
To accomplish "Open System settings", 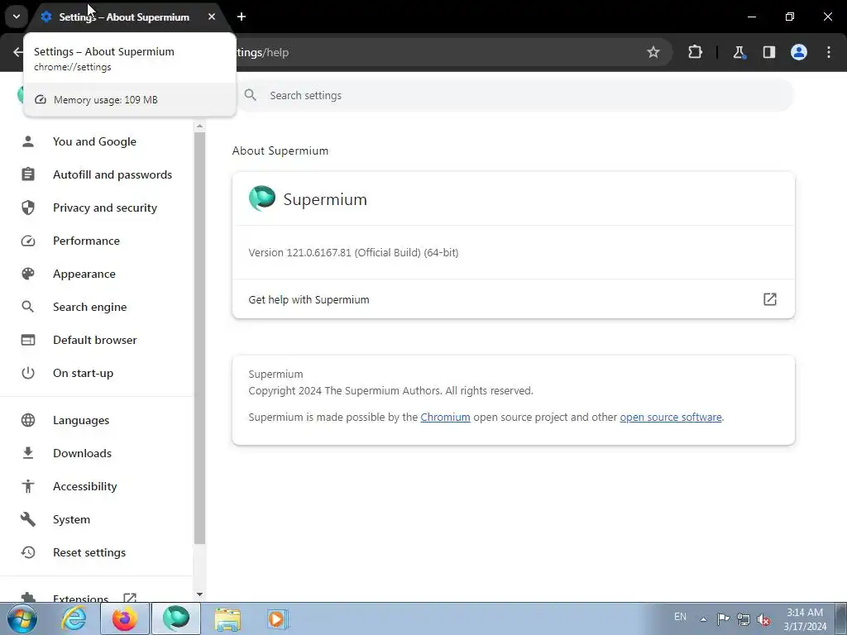I will click(x=71, y=519).
